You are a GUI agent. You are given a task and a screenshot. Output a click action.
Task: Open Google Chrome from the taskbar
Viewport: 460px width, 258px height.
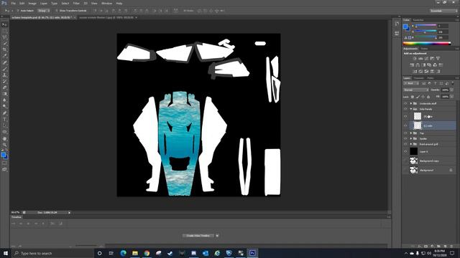pos(147,253)
